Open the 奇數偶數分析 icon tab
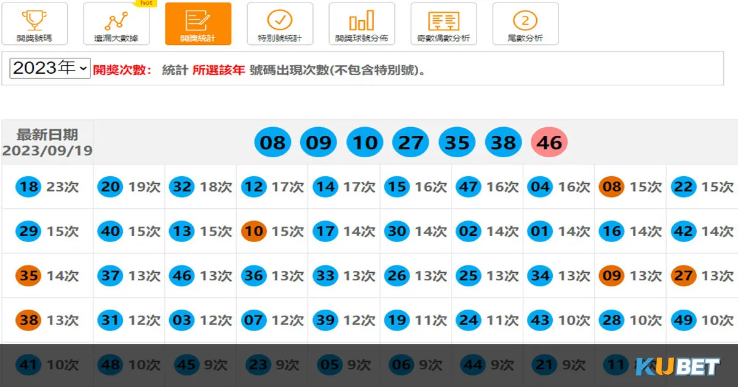Screen dimensions: 738x387 tap(443, 24)
